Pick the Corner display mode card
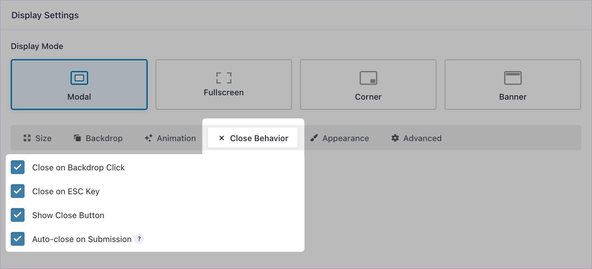Image resolution: width=592 pixels, height=269 pixels. point(368,85)
